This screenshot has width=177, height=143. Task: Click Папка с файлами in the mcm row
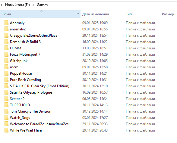pyautogui.click(x=140, y=67)
